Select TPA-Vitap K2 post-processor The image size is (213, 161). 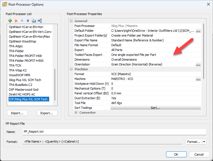(x=18, y=70)
